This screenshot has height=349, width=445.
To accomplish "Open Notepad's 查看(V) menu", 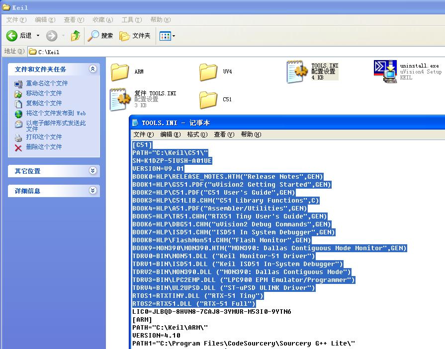I will coord(224,134).
